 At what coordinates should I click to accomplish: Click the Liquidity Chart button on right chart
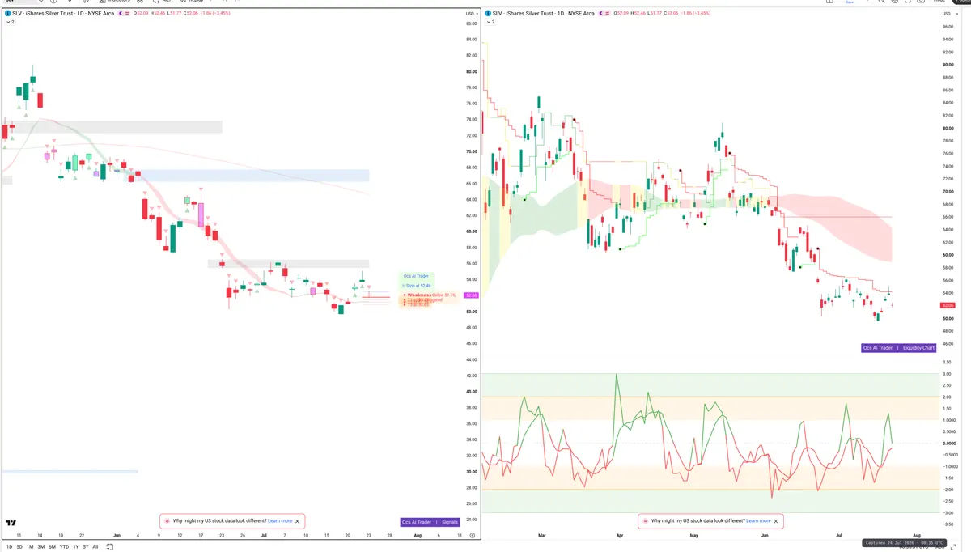[x=918, y=348]
